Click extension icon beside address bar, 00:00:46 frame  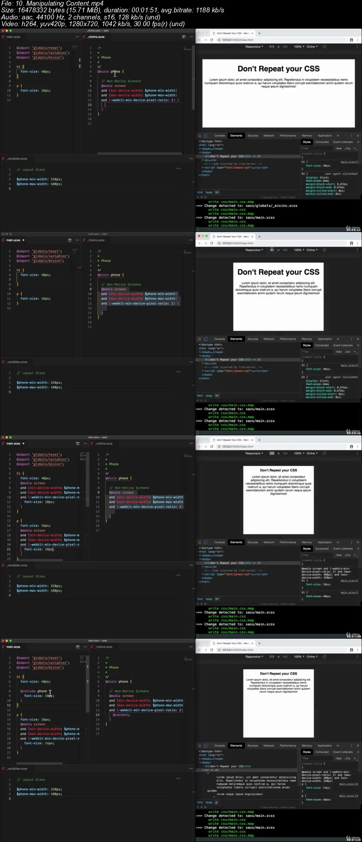[x=351, y=243]
